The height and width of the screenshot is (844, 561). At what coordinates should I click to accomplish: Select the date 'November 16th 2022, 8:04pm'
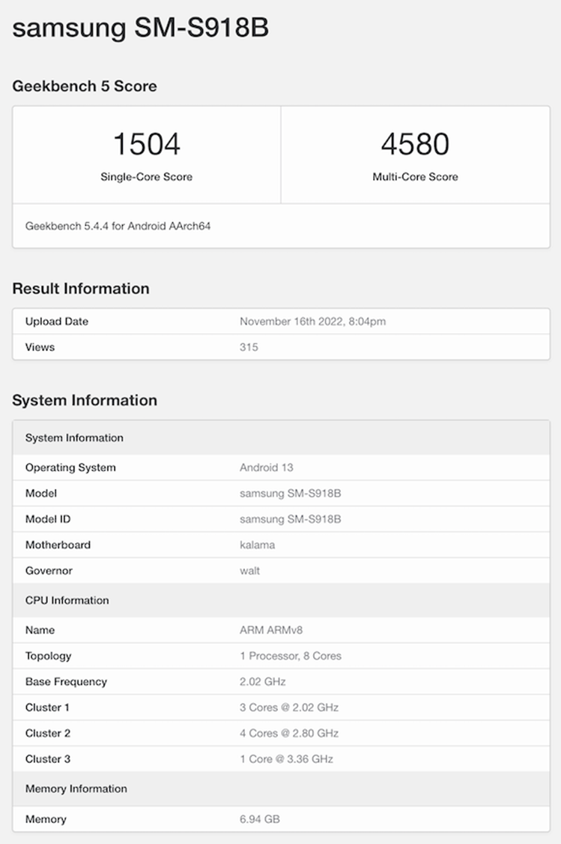(x=312, y=321)
